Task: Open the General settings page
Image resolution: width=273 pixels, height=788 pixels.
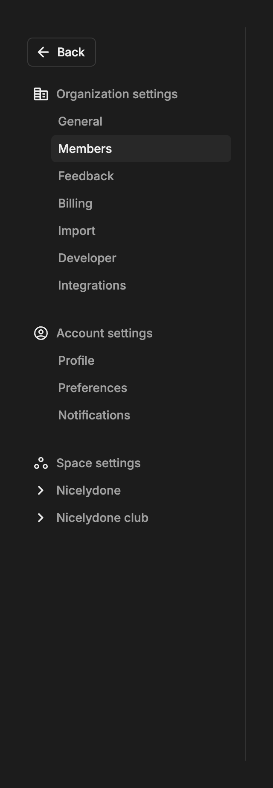Action: point(80,121)
